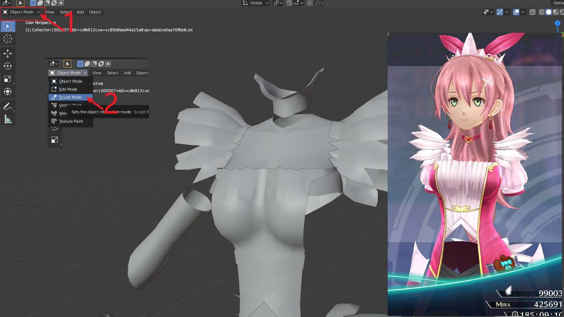Click Invert selection mode icon in inset toolbar

coord(101,64)
